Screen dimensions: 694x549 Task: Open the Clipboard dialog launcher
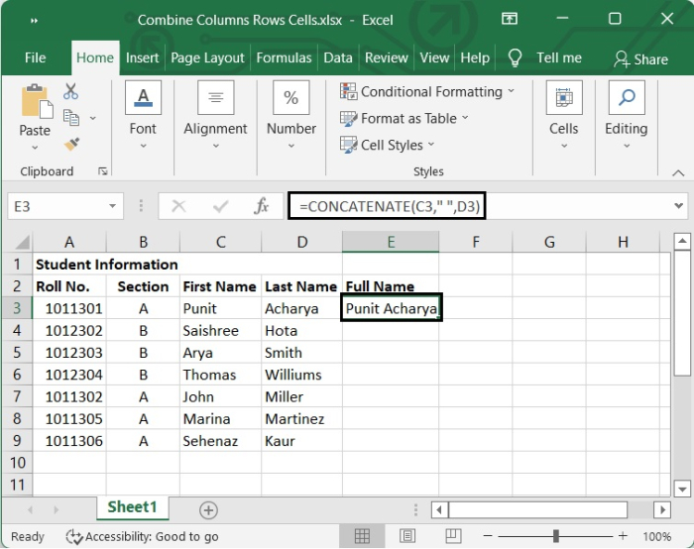103,171
